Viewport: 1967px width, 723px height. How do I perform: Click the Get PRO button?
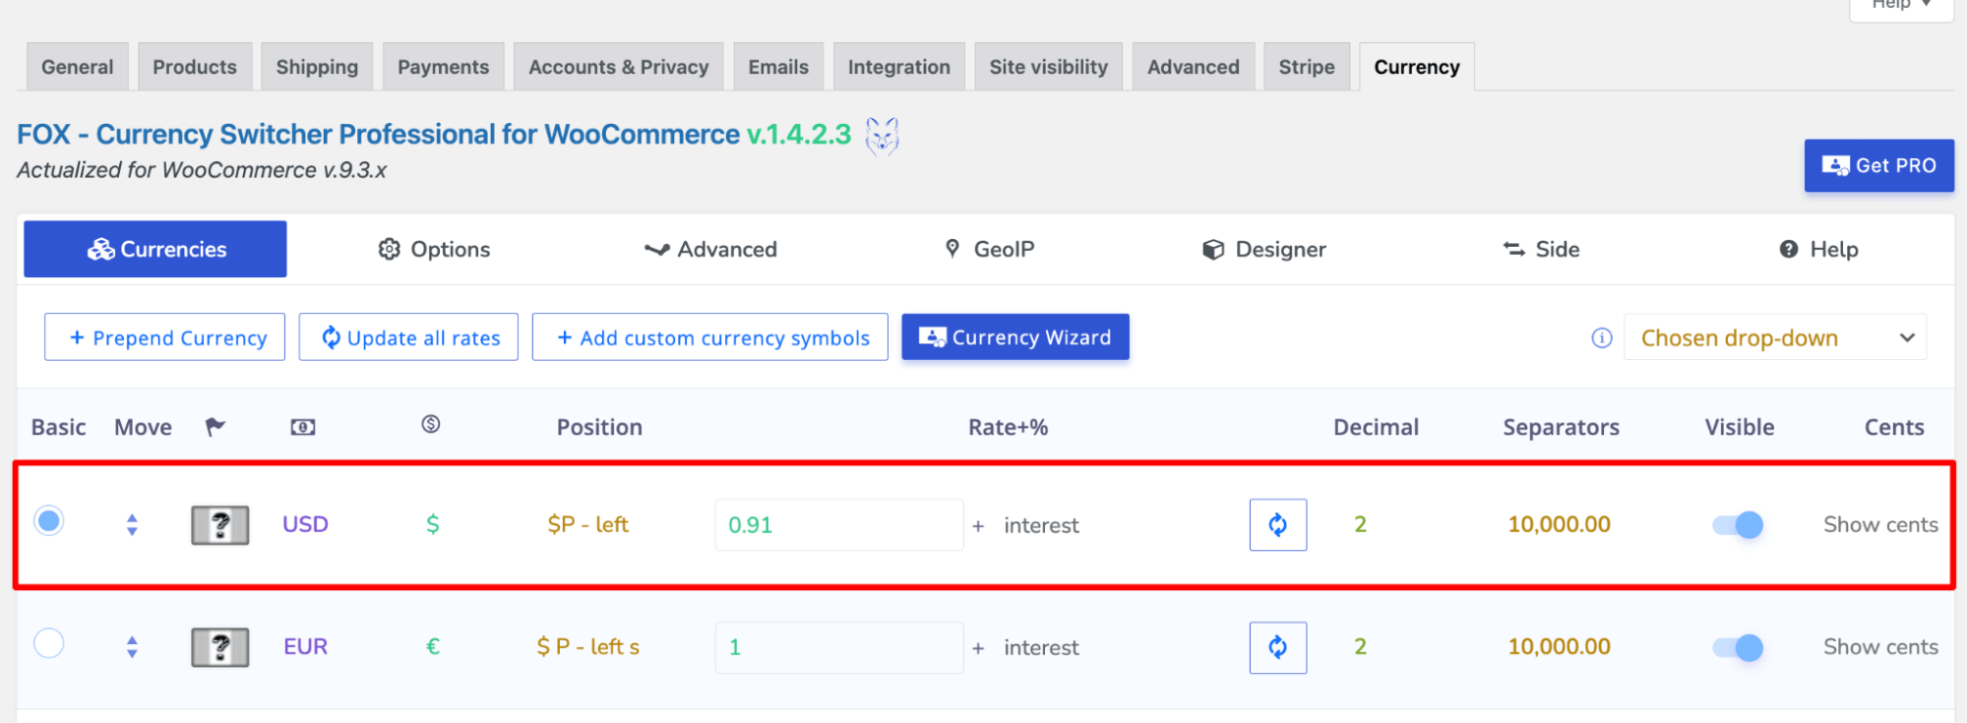(x=1879, y=165)
